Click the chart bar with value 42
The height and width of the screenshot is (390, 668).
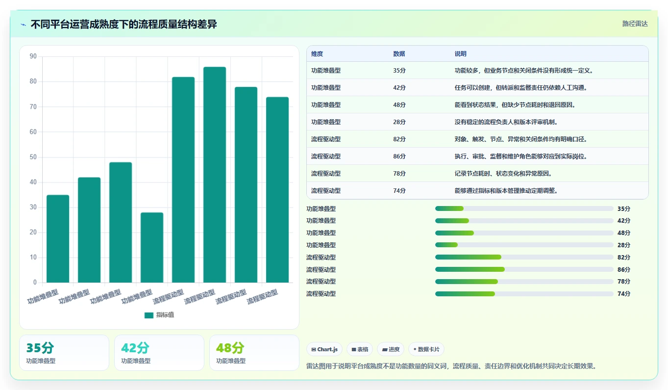tap(89, 230)
